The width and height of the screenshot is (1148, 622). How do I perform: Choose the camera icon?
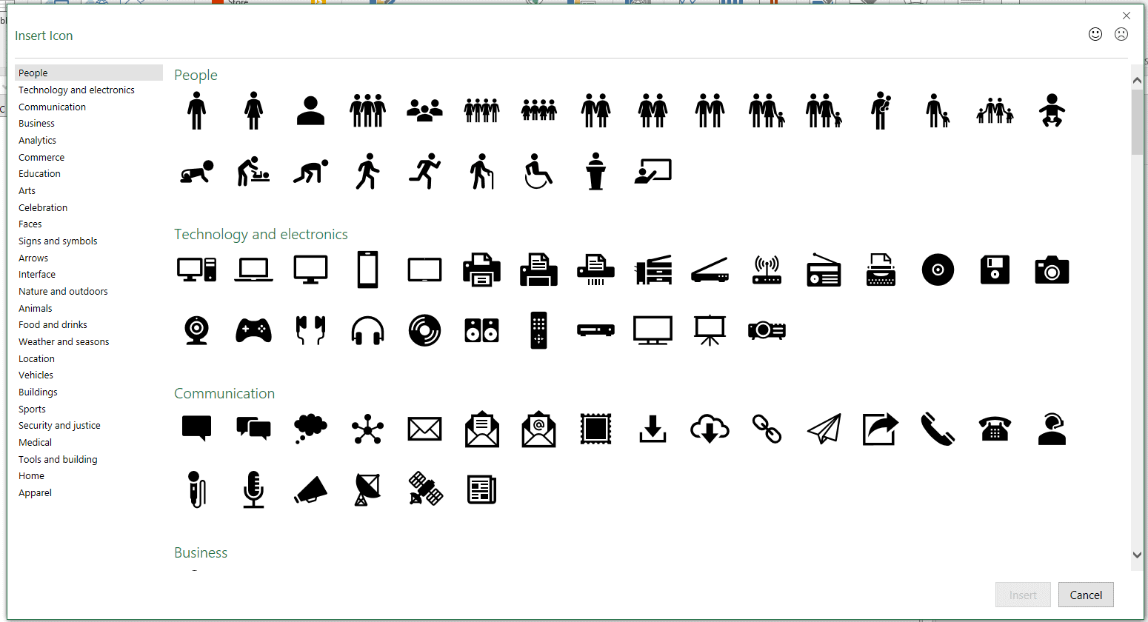[x=1052, y=270]
